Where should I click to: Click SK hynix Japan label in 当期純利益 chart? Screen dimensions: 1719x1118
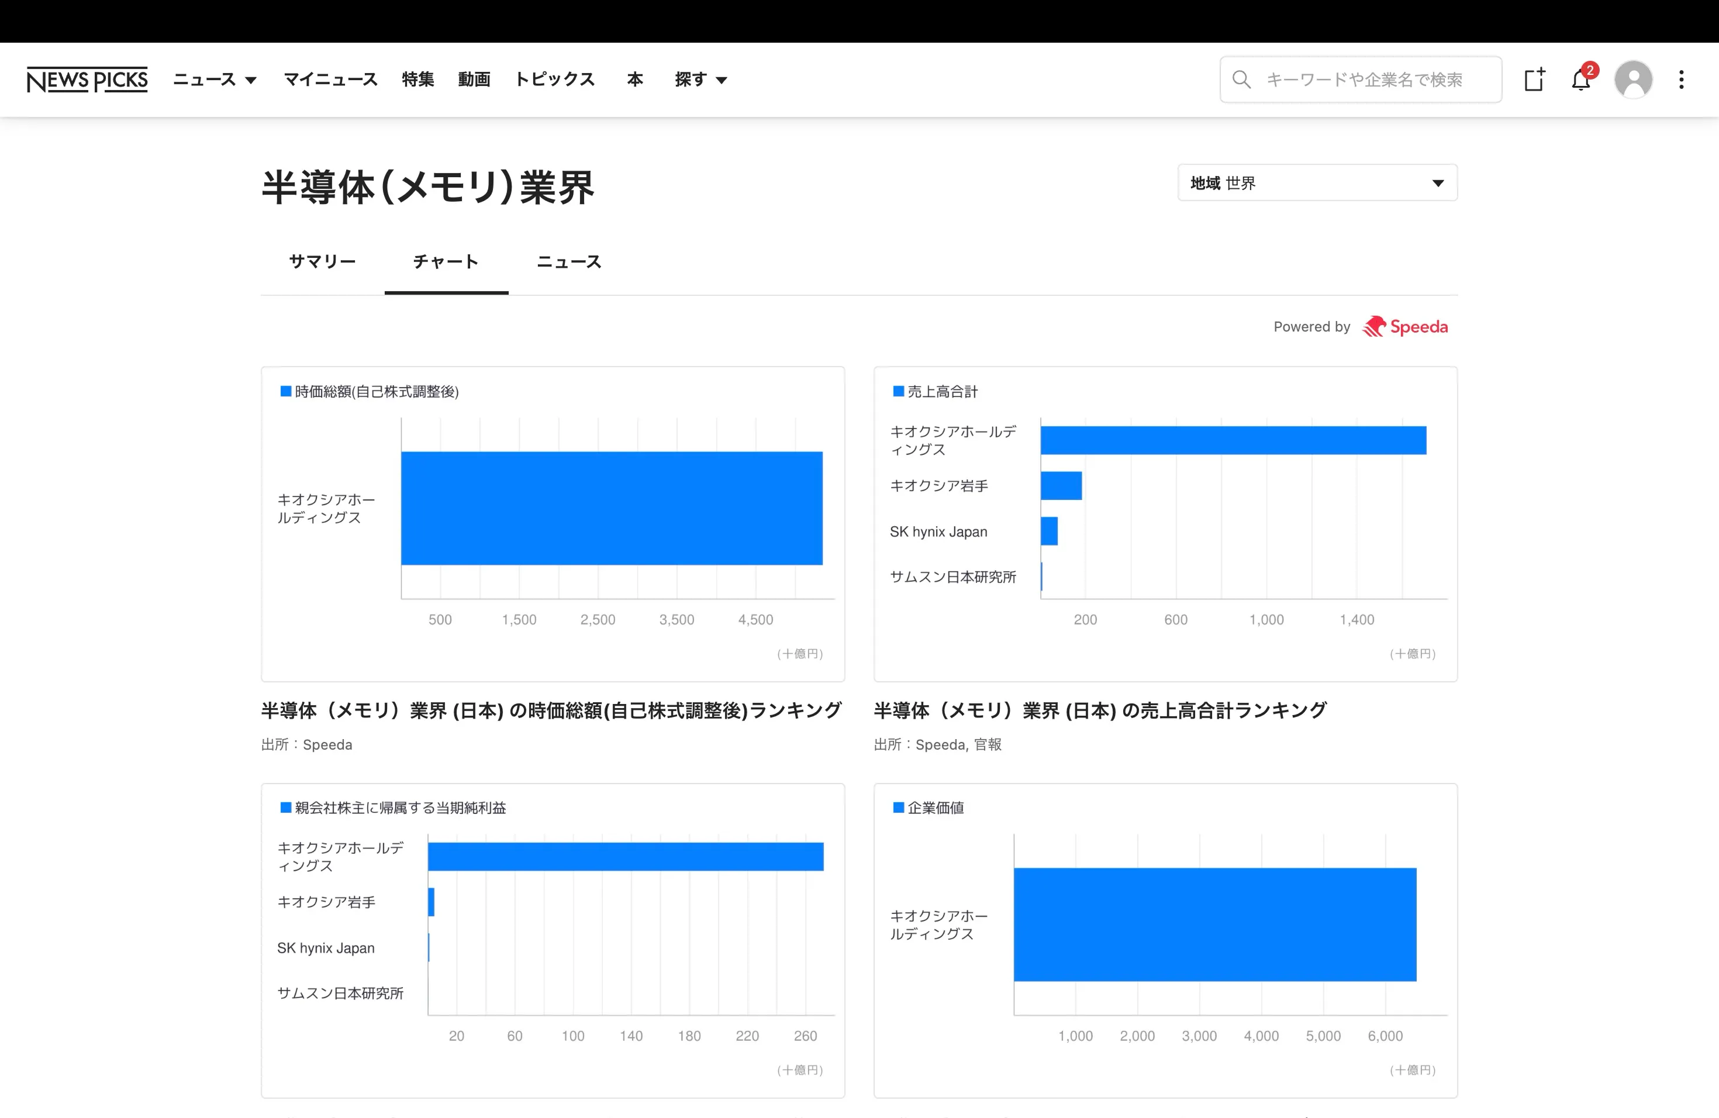(326, 948)
